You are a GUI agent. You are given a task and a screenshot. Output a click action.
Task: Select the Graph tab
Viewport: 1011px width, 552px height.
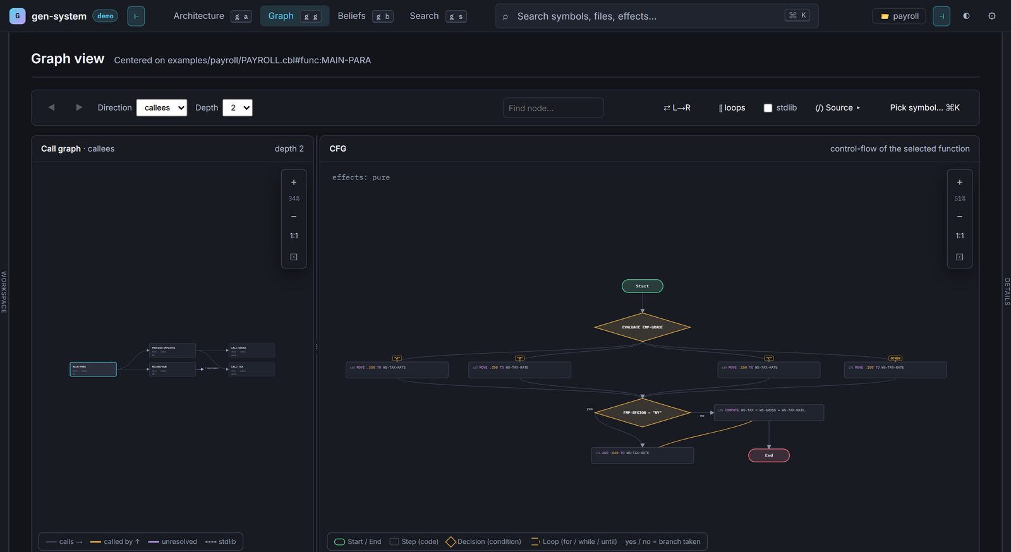294,16
